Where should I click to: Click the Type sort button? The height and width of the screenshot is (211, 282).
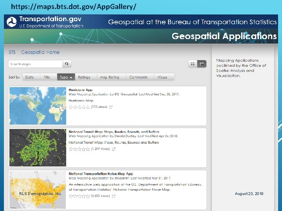[x=66, y=77]
